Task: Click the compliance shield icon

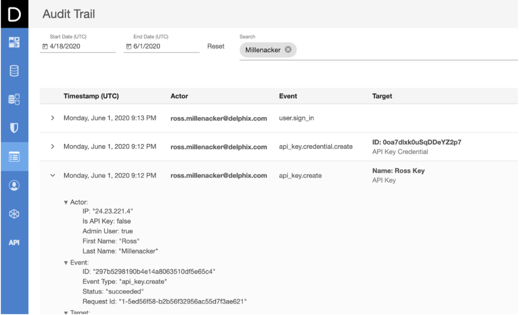Action: 15,127
